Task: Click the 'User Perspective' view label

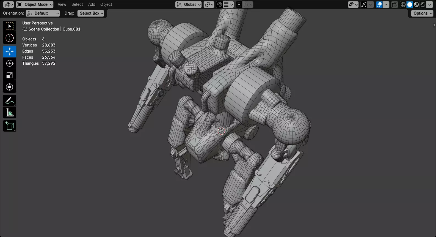Action: [37, 23]
